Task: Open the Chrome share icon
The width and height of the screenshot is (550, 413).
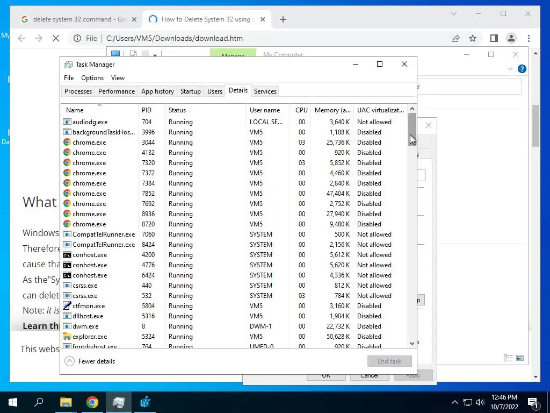Action: pyautogui.click(x=455, y=38)
